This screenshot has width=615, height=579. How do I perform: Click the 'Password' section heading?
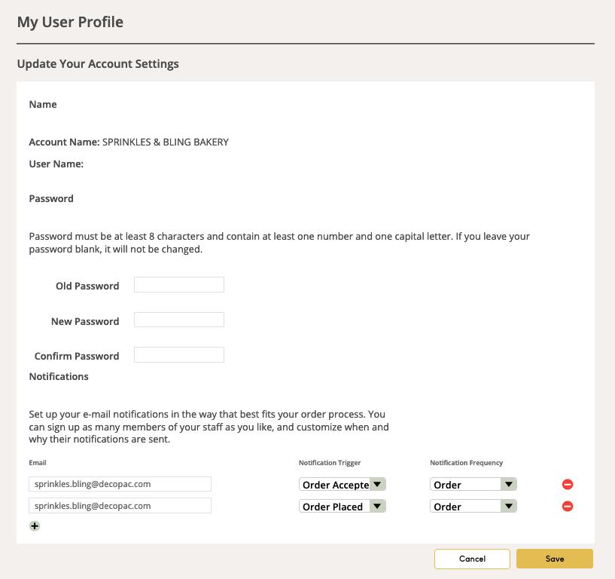click(x=51, y=198)
